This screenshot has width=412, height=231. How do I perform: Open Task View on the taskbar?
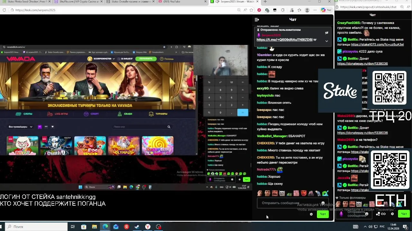tap(73, 227)
